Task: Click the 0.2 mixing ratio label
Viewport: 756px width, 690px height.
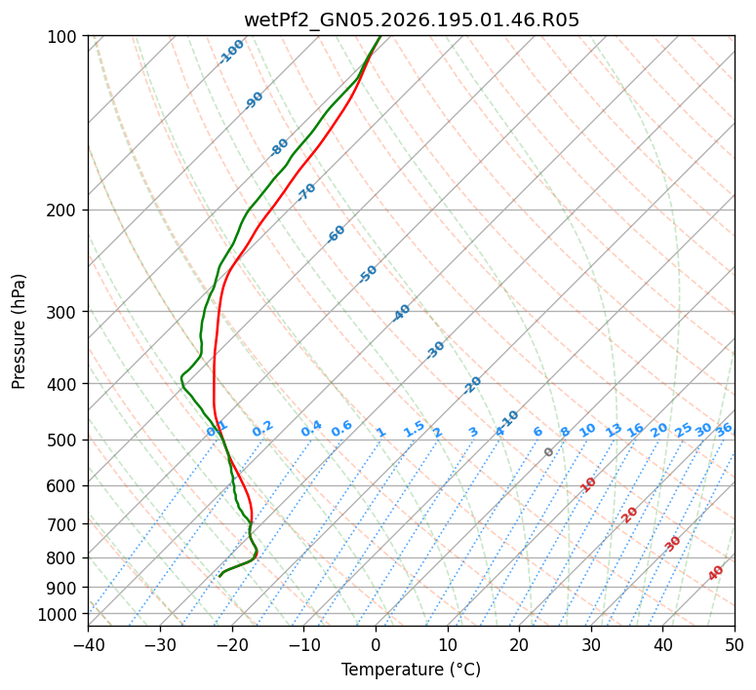Action: (262, 429)
